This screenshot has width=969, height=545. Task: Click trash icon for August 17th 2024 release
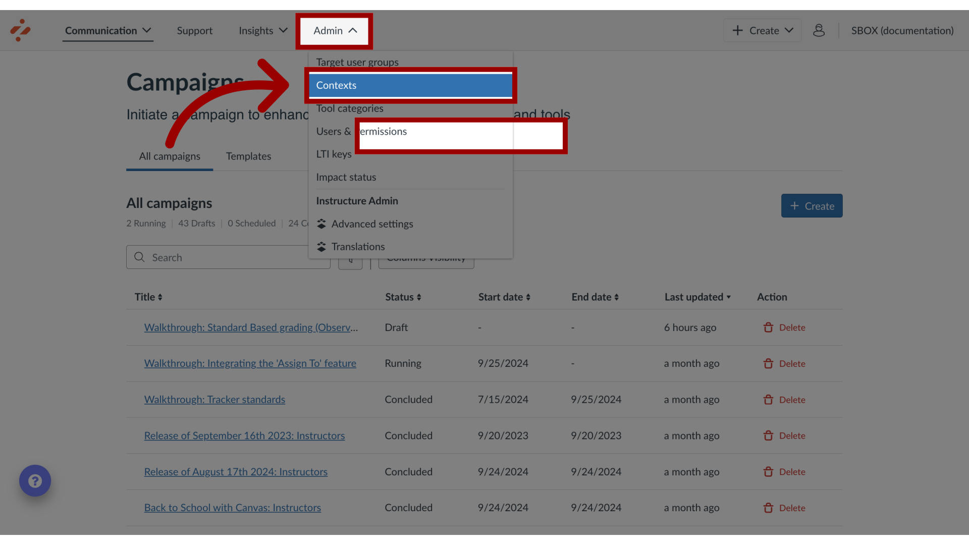[768, 472]
